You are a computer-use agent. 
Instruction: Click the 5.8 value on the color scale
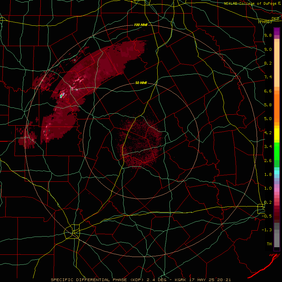pyautogui.click(x=268, y=105)
